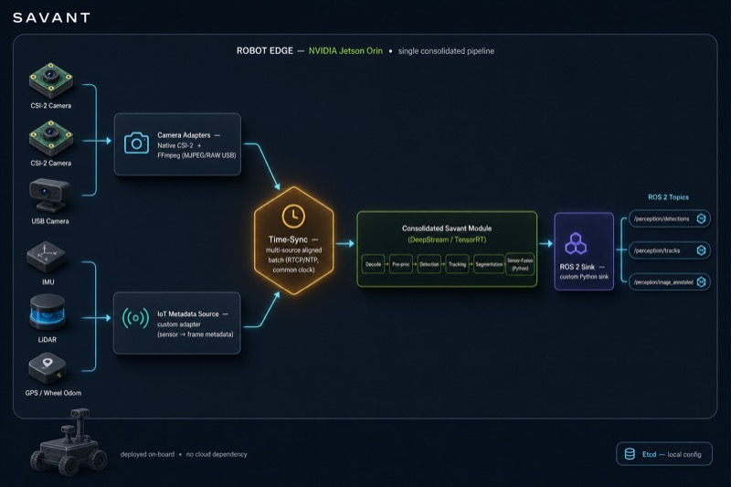Open the /perception/image_annotated topic
Screen dimensions: 731x487
[x=670, y=282]
